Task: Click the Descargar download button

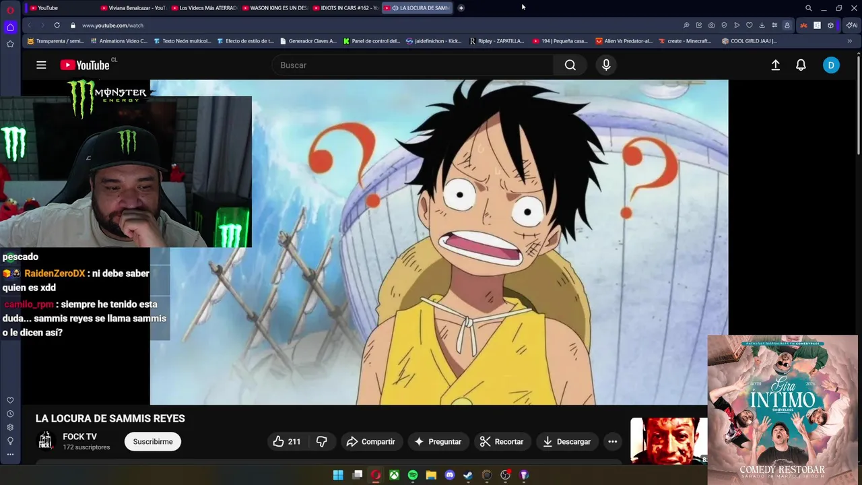Action: [566, 441]
